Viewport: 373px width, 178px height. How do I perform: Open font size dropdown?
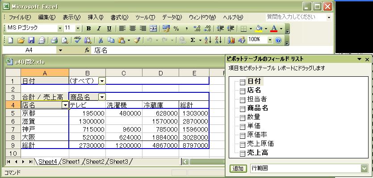(78, 29)
